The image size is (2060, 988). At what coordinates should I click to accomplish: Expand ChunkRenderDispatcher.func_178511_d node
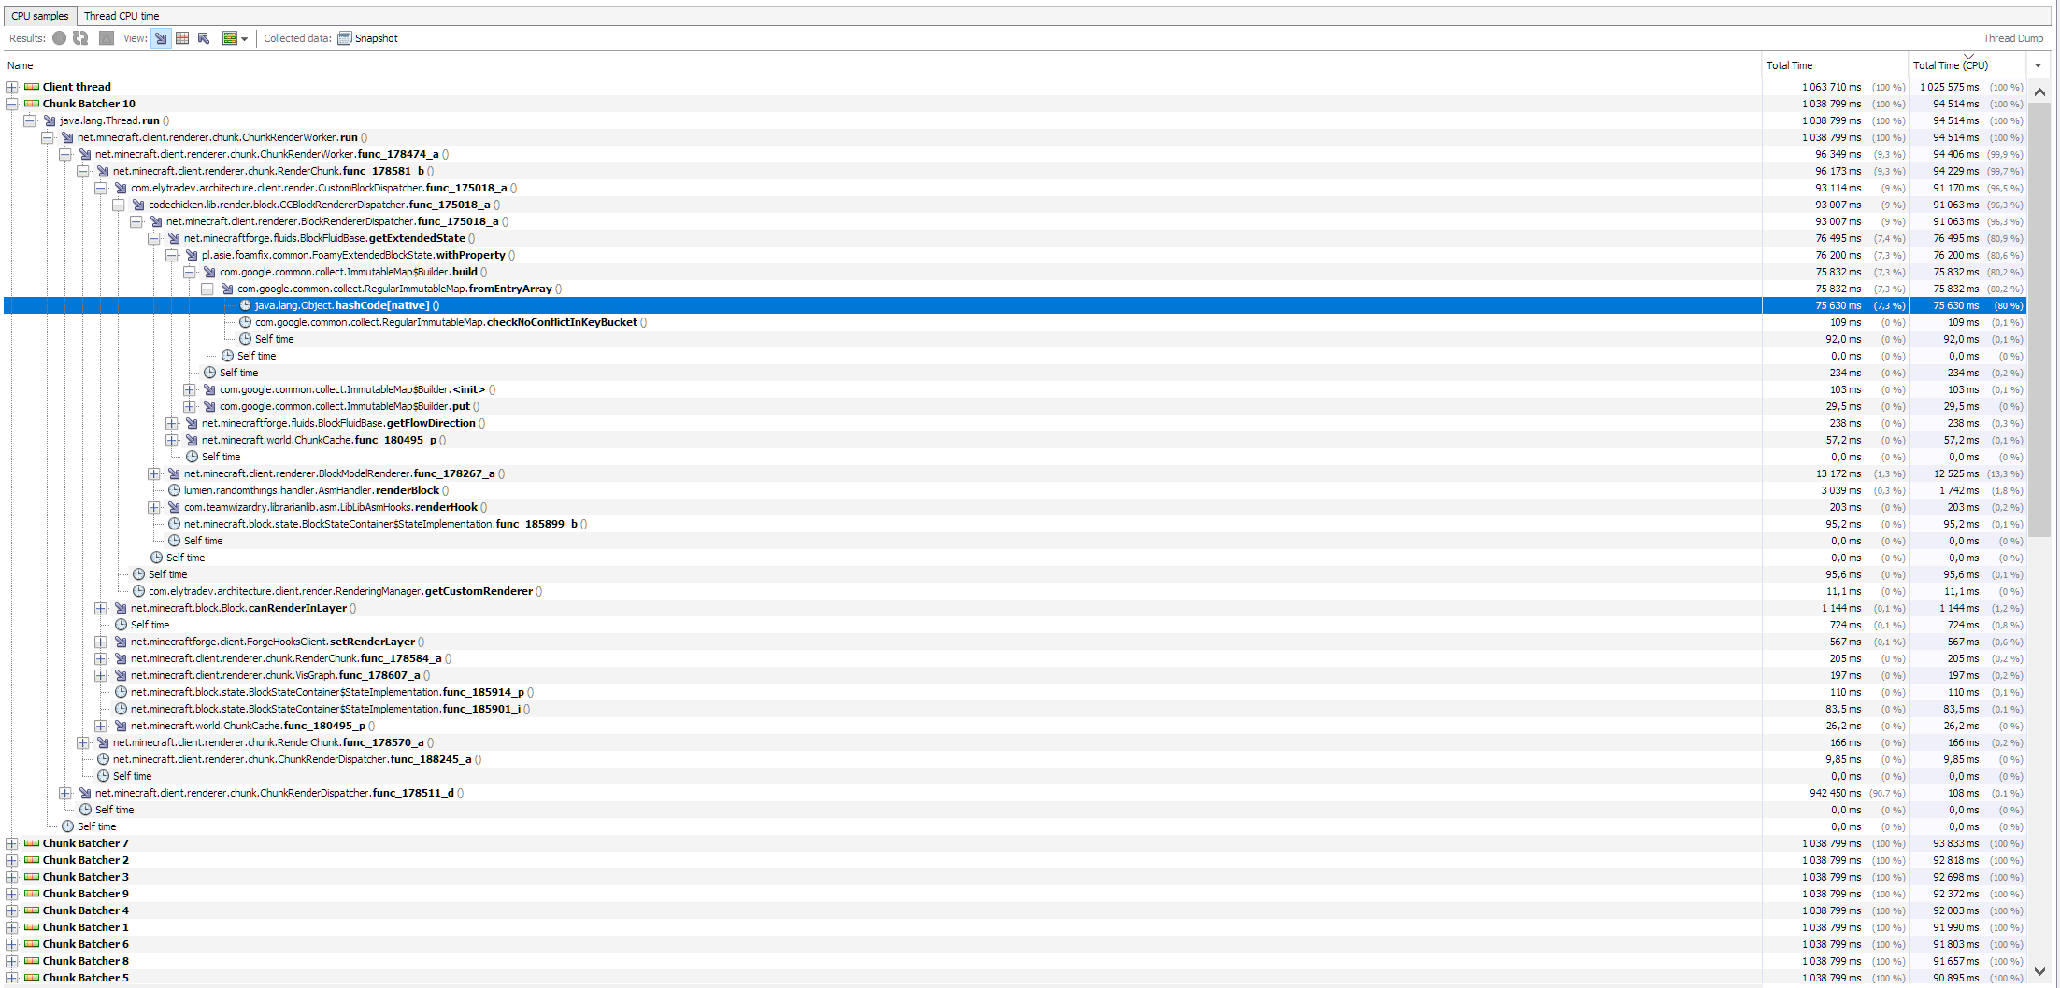(65, 793)
